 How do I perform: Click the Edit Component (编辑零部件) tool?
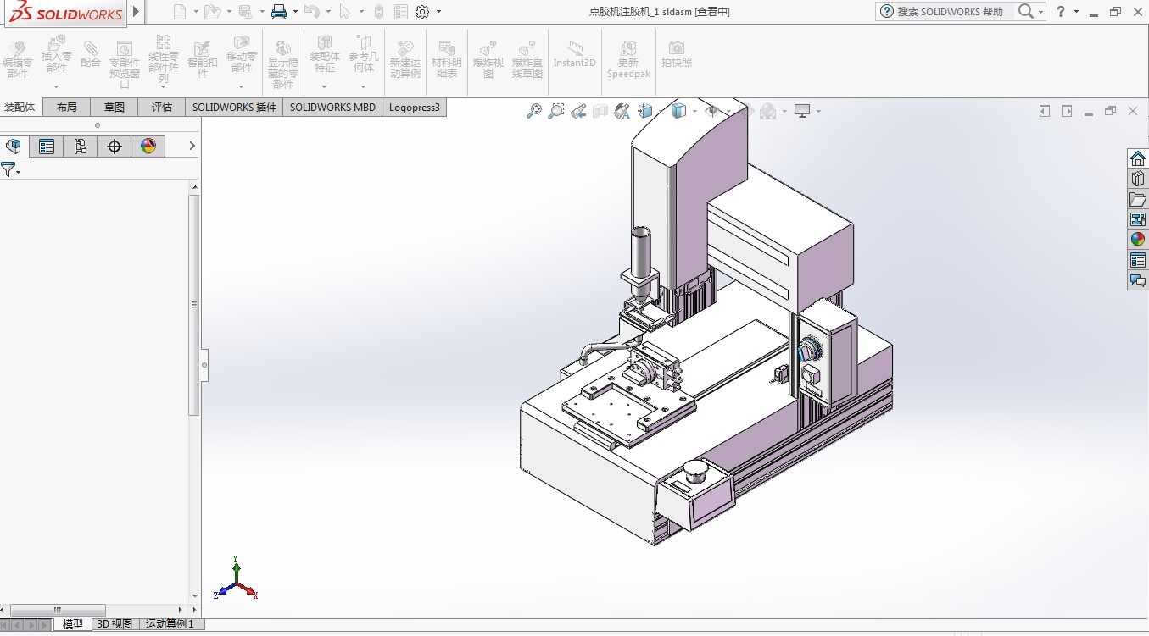point(18,58)
